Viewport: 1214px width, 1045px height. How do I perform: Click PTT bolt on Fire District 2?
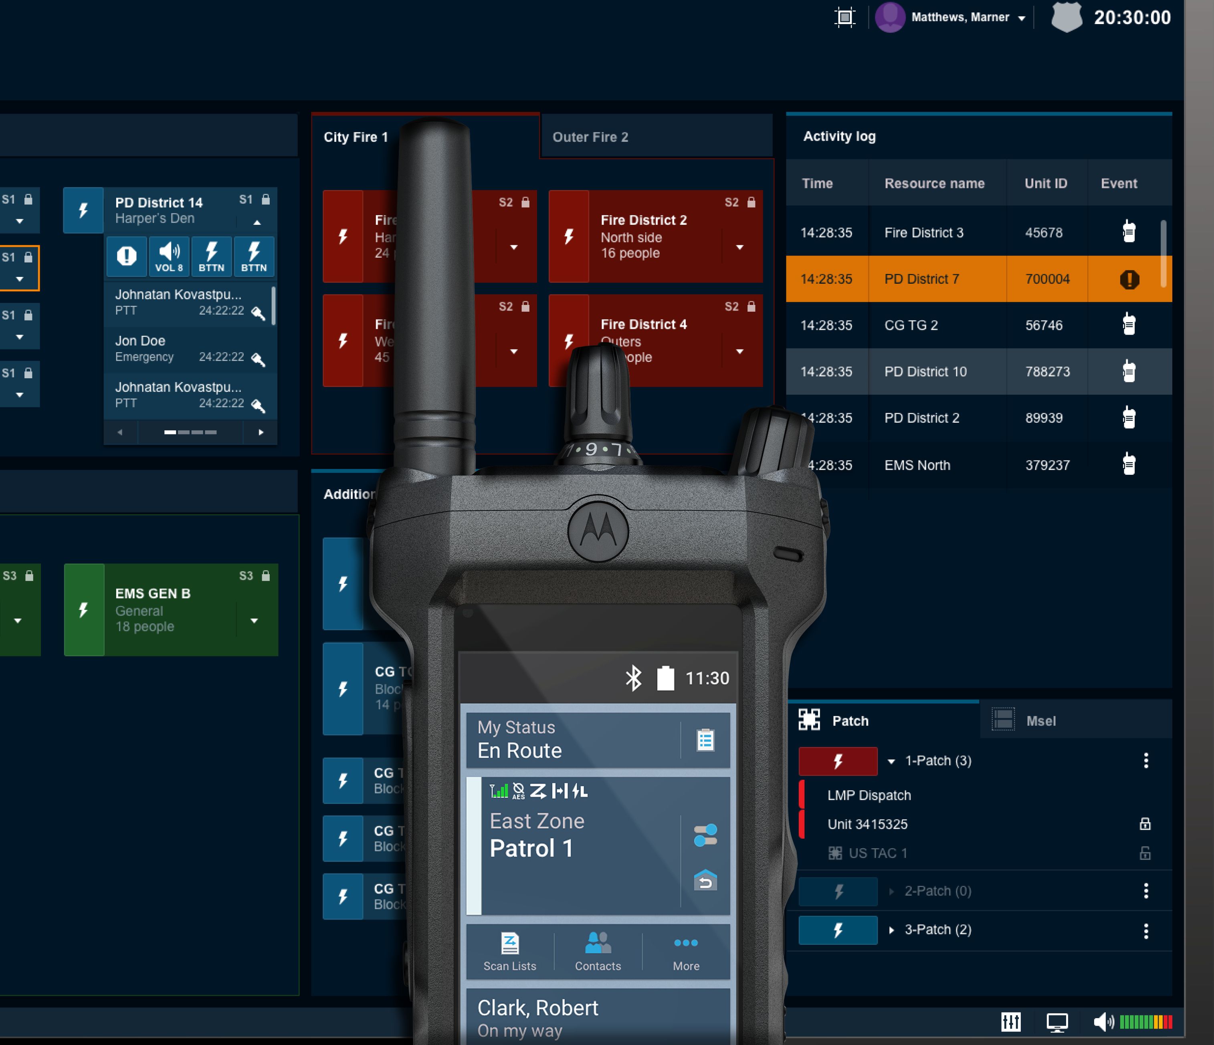pyautogui.click(x=569, y=236)
